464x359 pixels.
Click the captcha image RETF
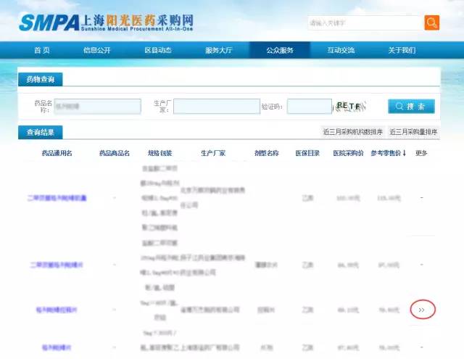(x=349, y=106)
